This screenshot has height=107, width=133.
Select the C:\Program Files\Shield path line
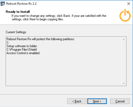(22, 50)
